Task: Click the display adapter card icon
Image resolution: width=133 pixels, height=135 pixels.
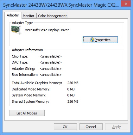Action: click(x=16, y=30)
